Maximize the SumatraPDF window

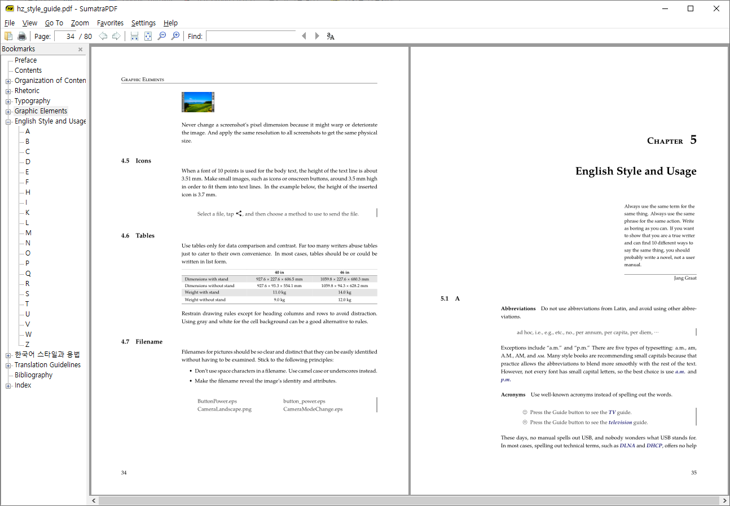691,8
